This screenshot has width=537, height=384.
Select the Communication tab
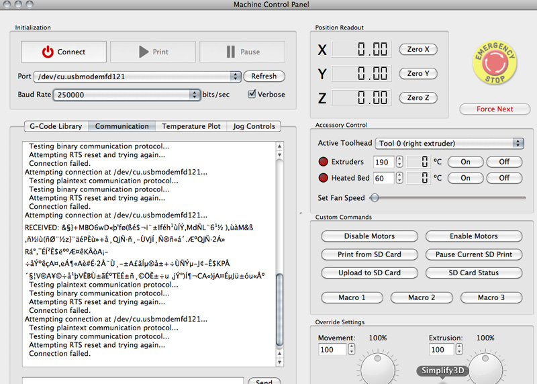122,126
